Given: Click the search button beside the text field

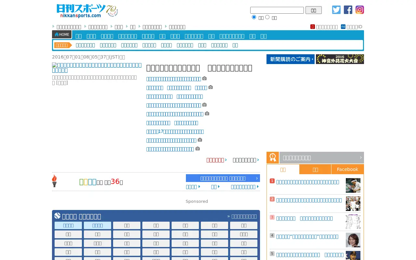Looking at the screenshot, I should point(314,10).
